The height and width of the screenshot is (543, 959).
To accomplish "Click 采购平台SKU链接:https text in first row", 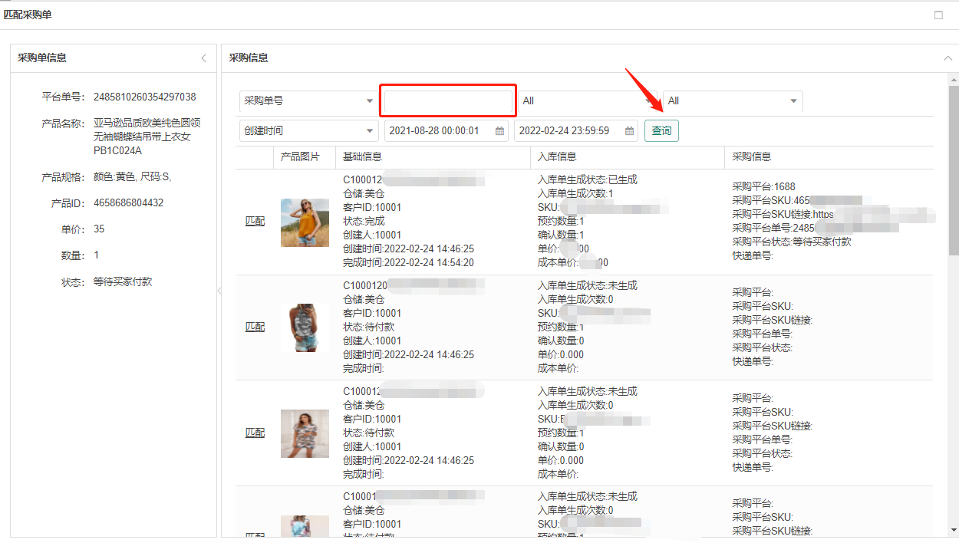I will (x=783, y=214).
